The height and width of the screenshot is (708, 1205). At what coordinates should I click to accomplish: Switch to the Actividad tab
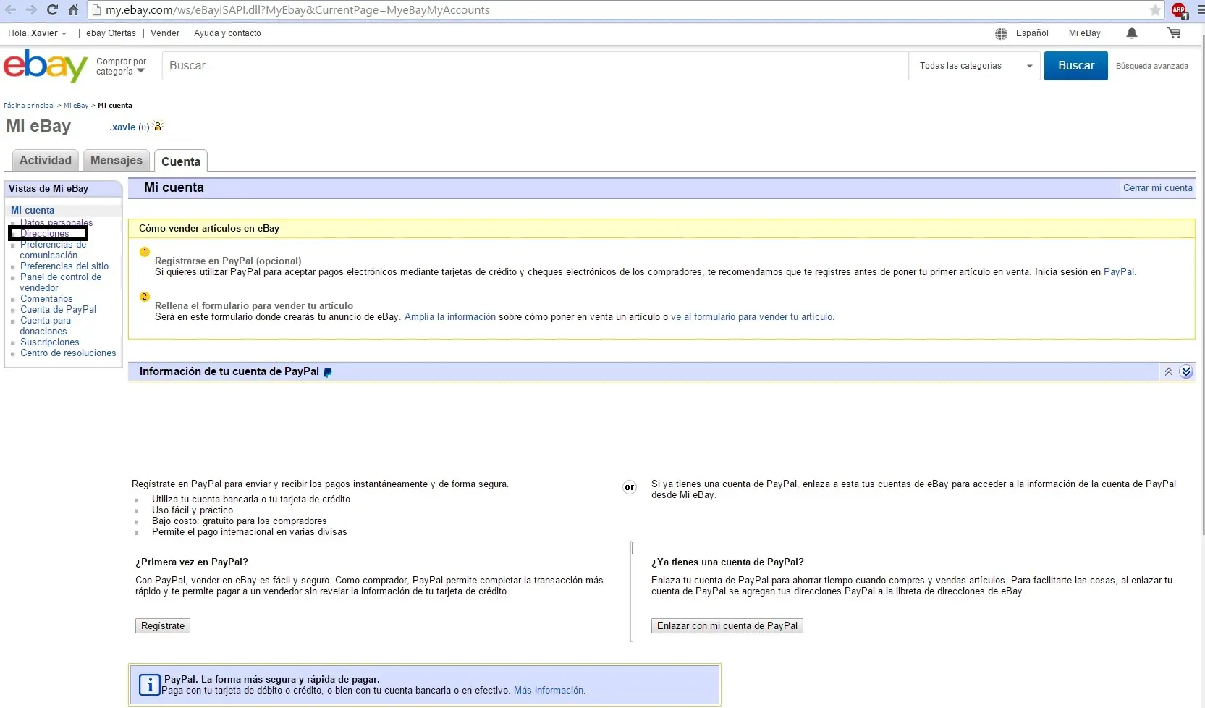click(x=46, y=160)
